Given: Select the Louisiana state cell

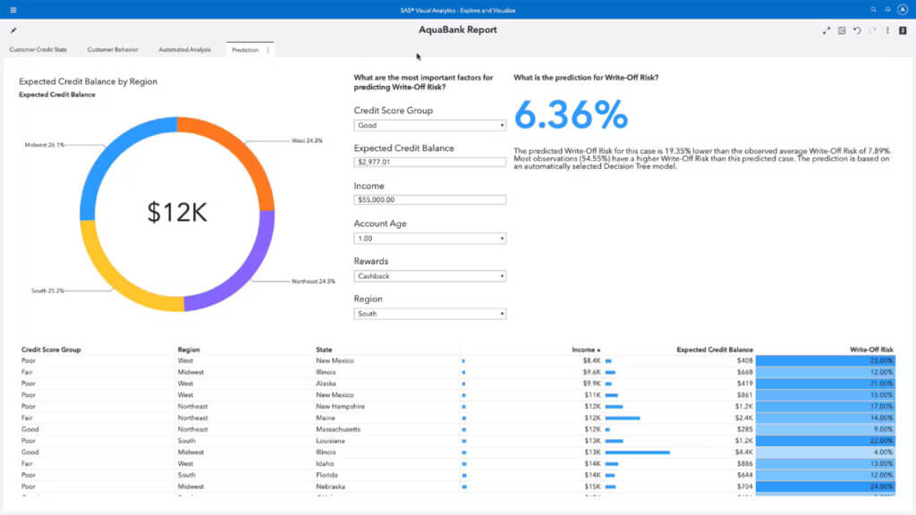Looking at the screenshot, I should 330,441.
